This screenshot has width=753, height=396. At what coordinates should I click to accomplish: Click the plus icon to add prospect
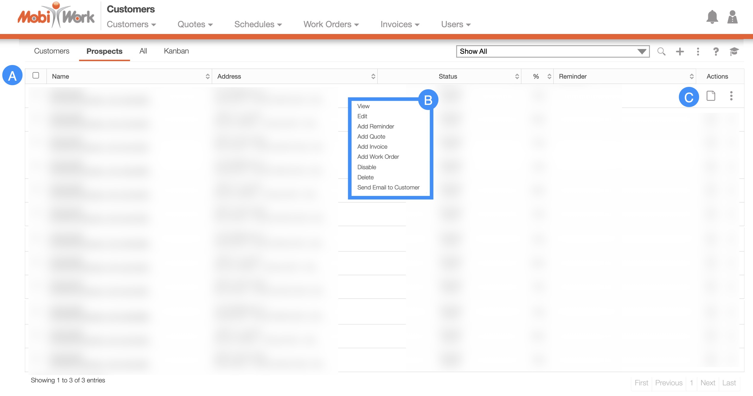(680, 51)
